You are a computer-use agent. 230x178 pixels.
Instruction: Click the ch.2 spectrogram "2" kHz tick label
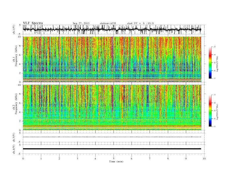(20, 121)
